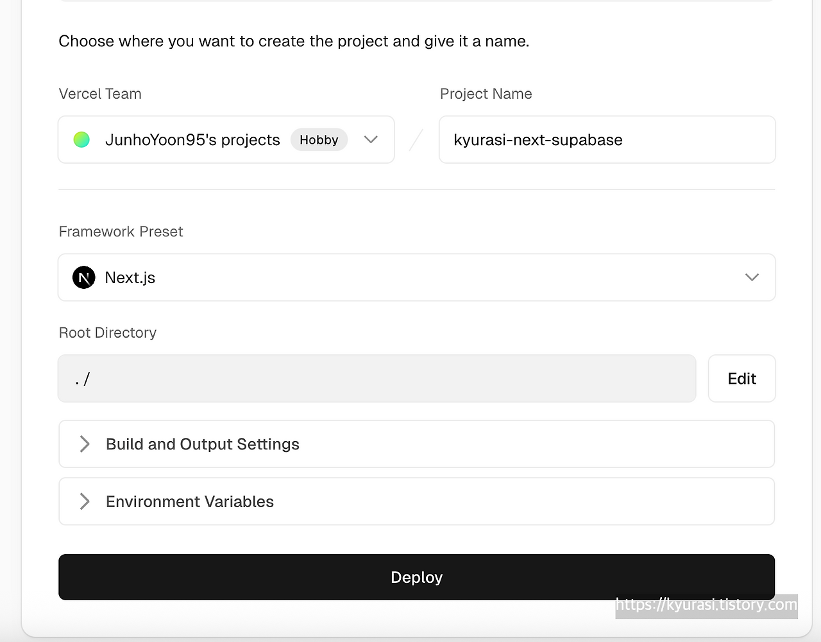The width and height of the screenshot is (821, 642).
Task: Click the Root Directory label
Action: (x=108, y=333)
